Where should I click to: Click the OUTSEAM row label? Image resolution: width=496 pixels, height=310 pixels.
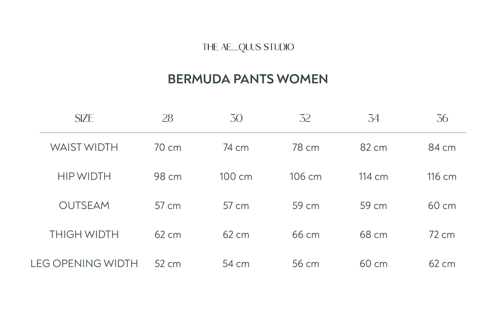point(84,205)
